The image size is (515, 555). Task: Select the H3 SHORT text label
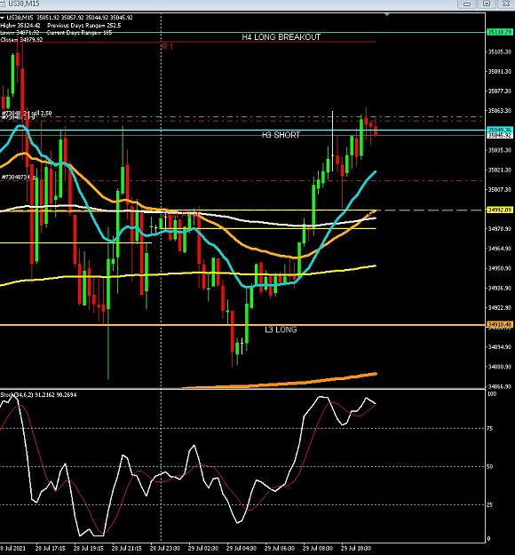pos(281,135)
